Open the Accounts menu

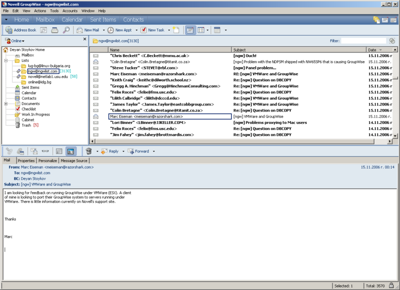(70, 11)
